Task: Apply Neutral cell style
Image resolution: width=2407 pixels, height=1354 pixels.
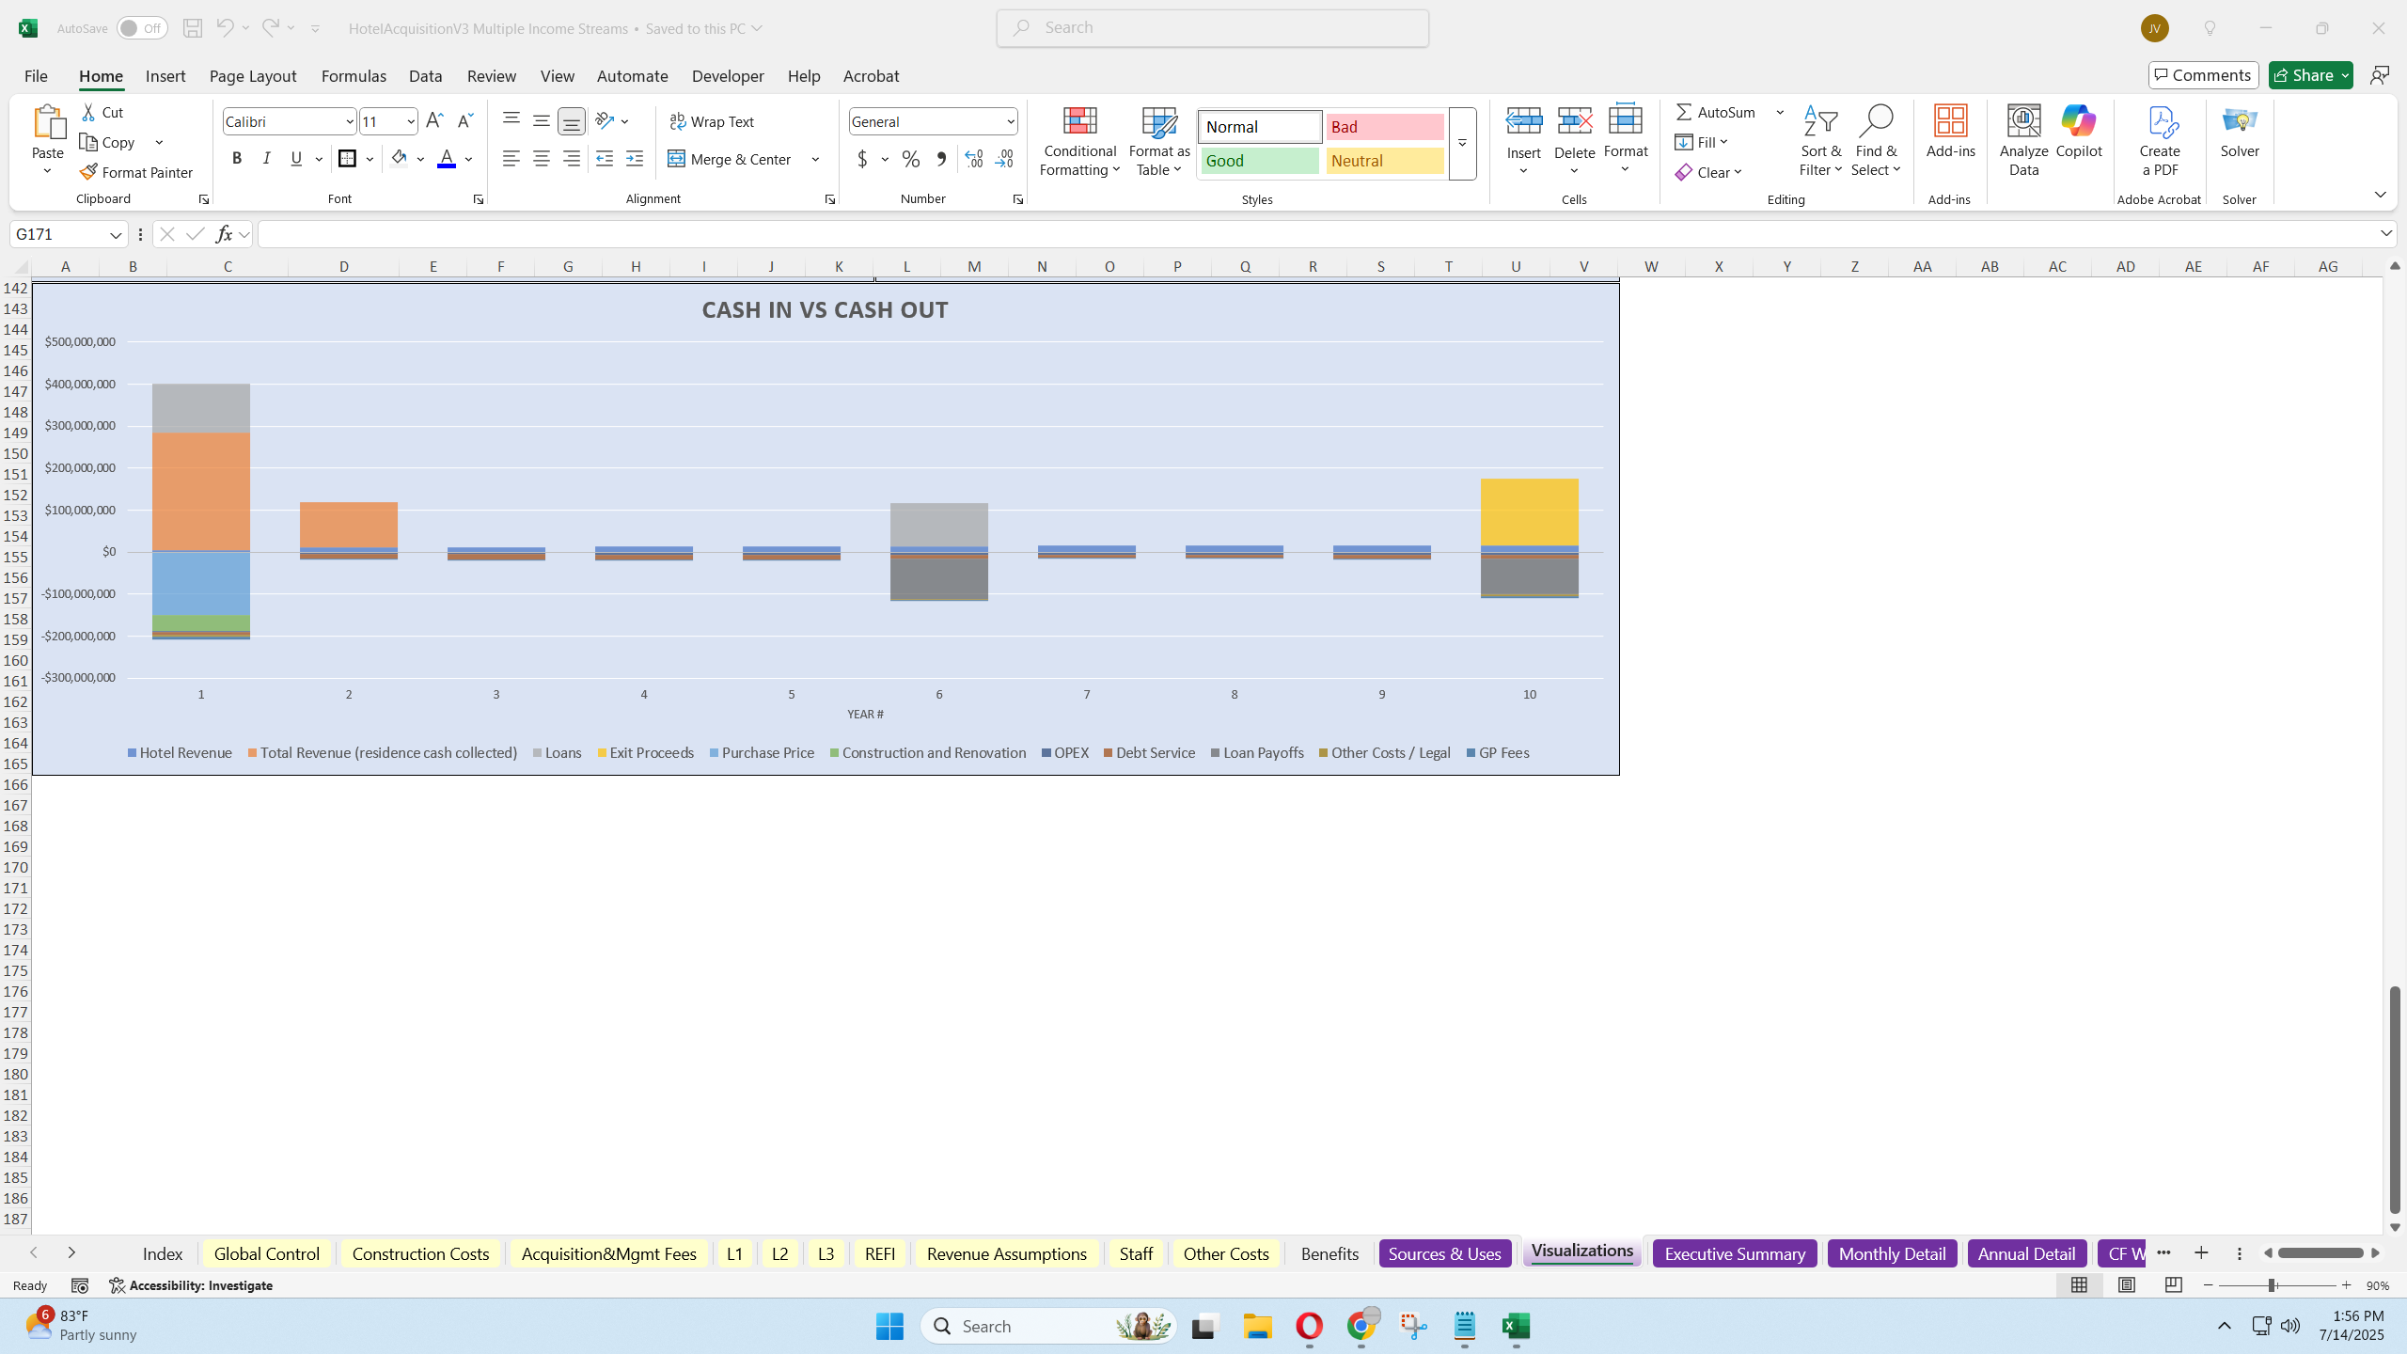Action: click(x=1383, y=160)
